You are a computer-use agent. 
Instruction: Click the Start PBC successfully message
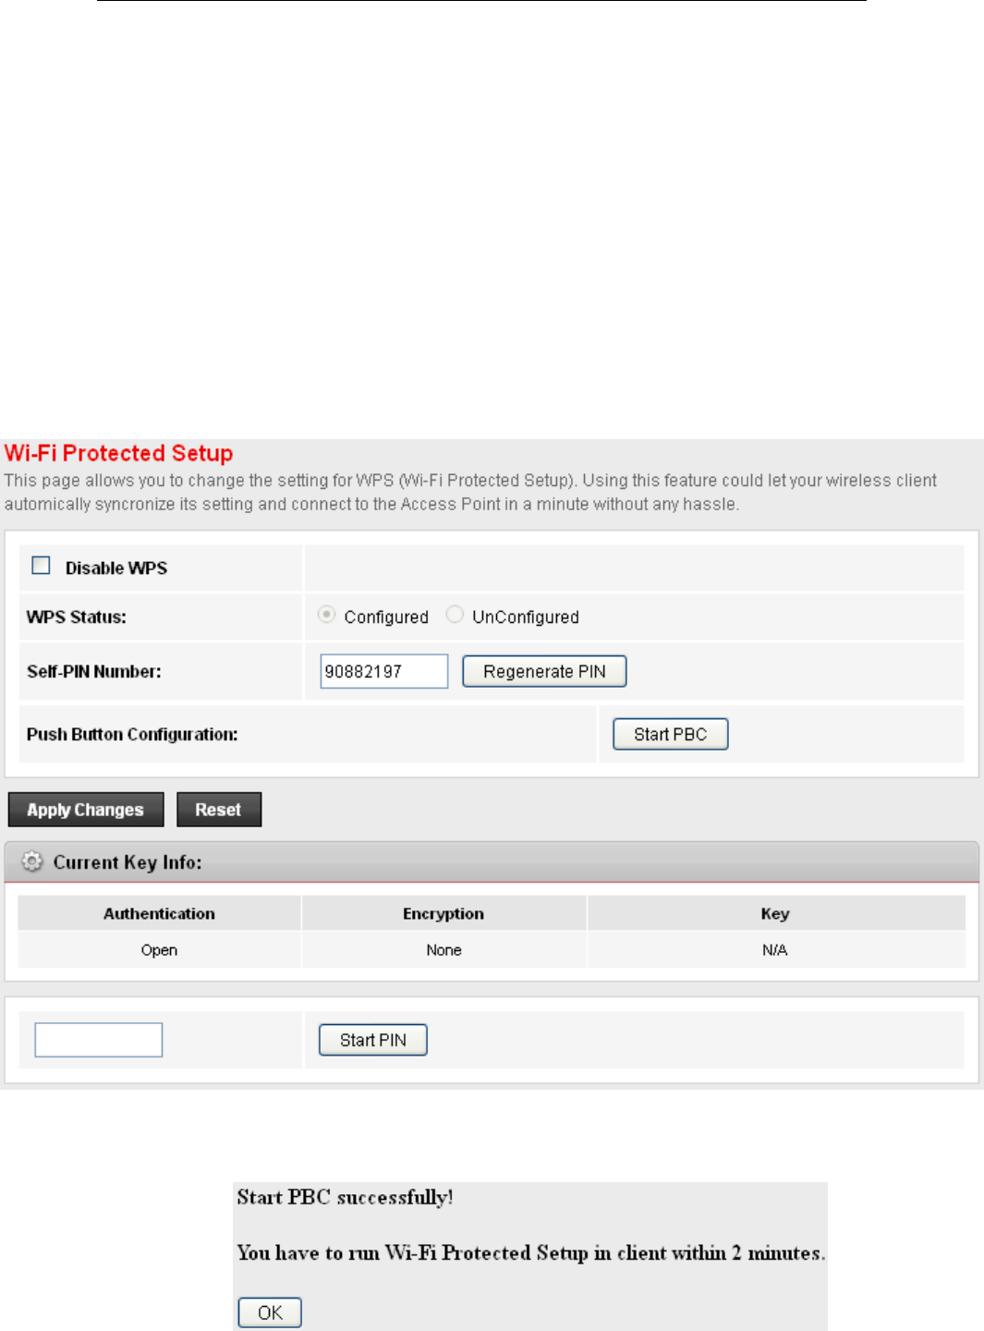click(345, 1198)
